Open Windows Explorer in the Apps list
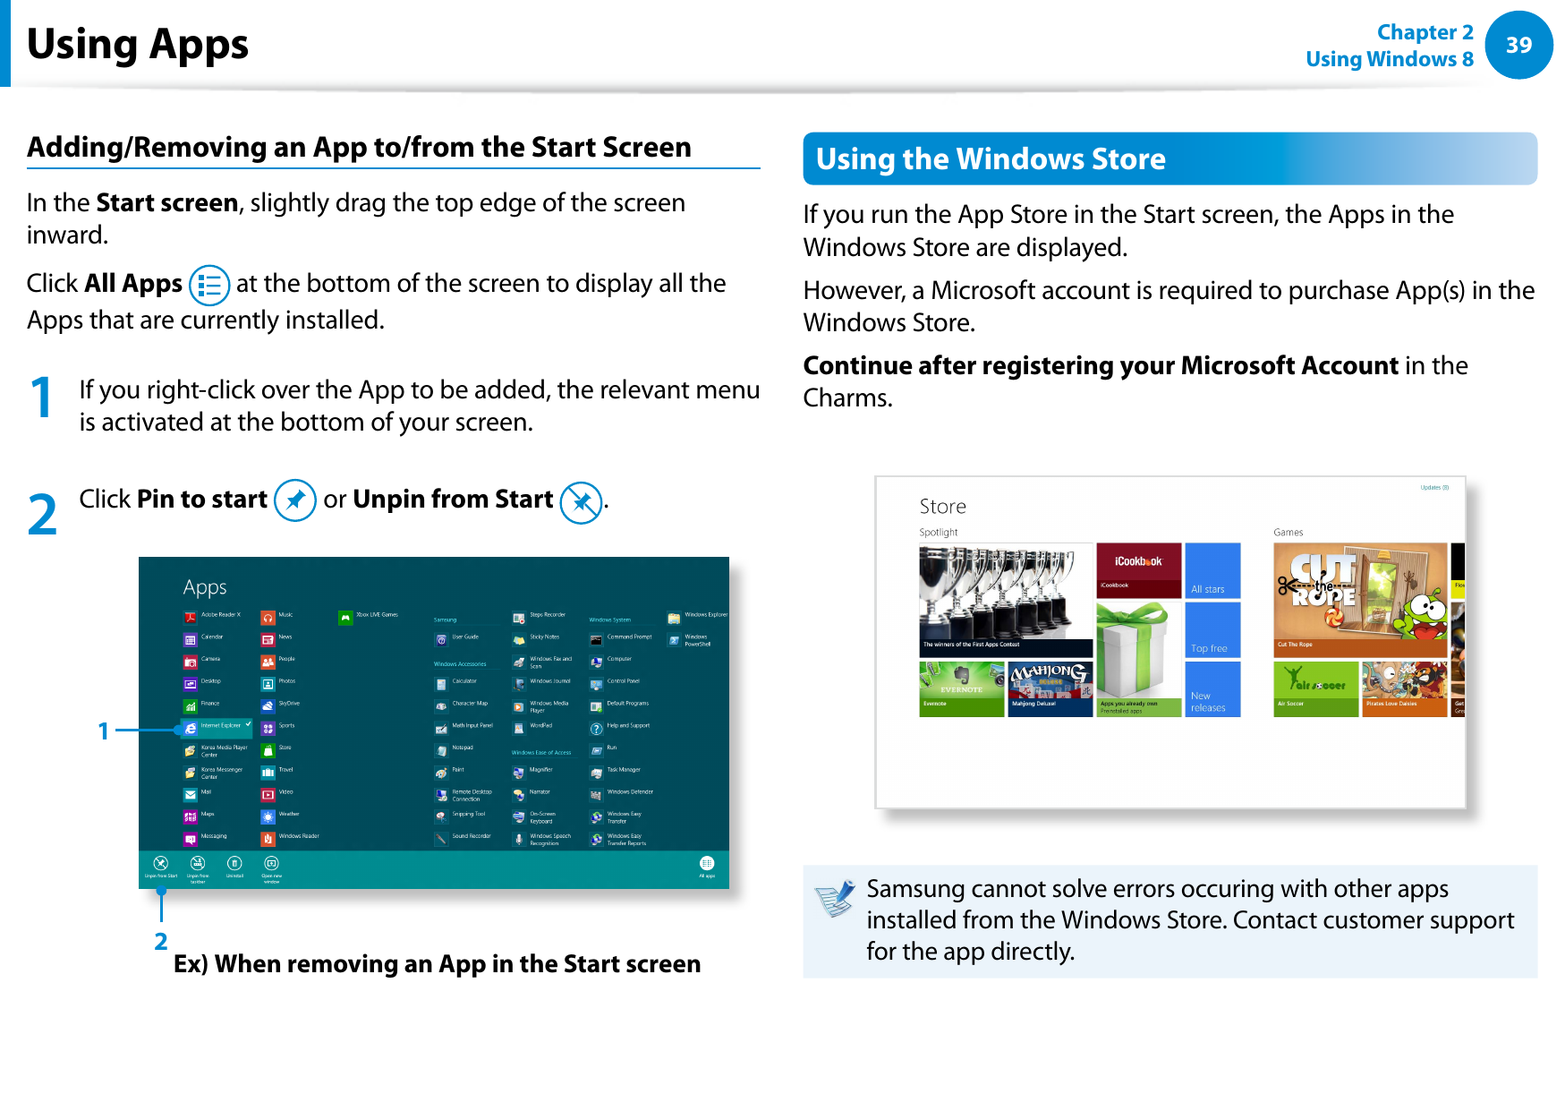Image resolution: width=1565 pixels, height=1111 pixels. tap(698, 616)
